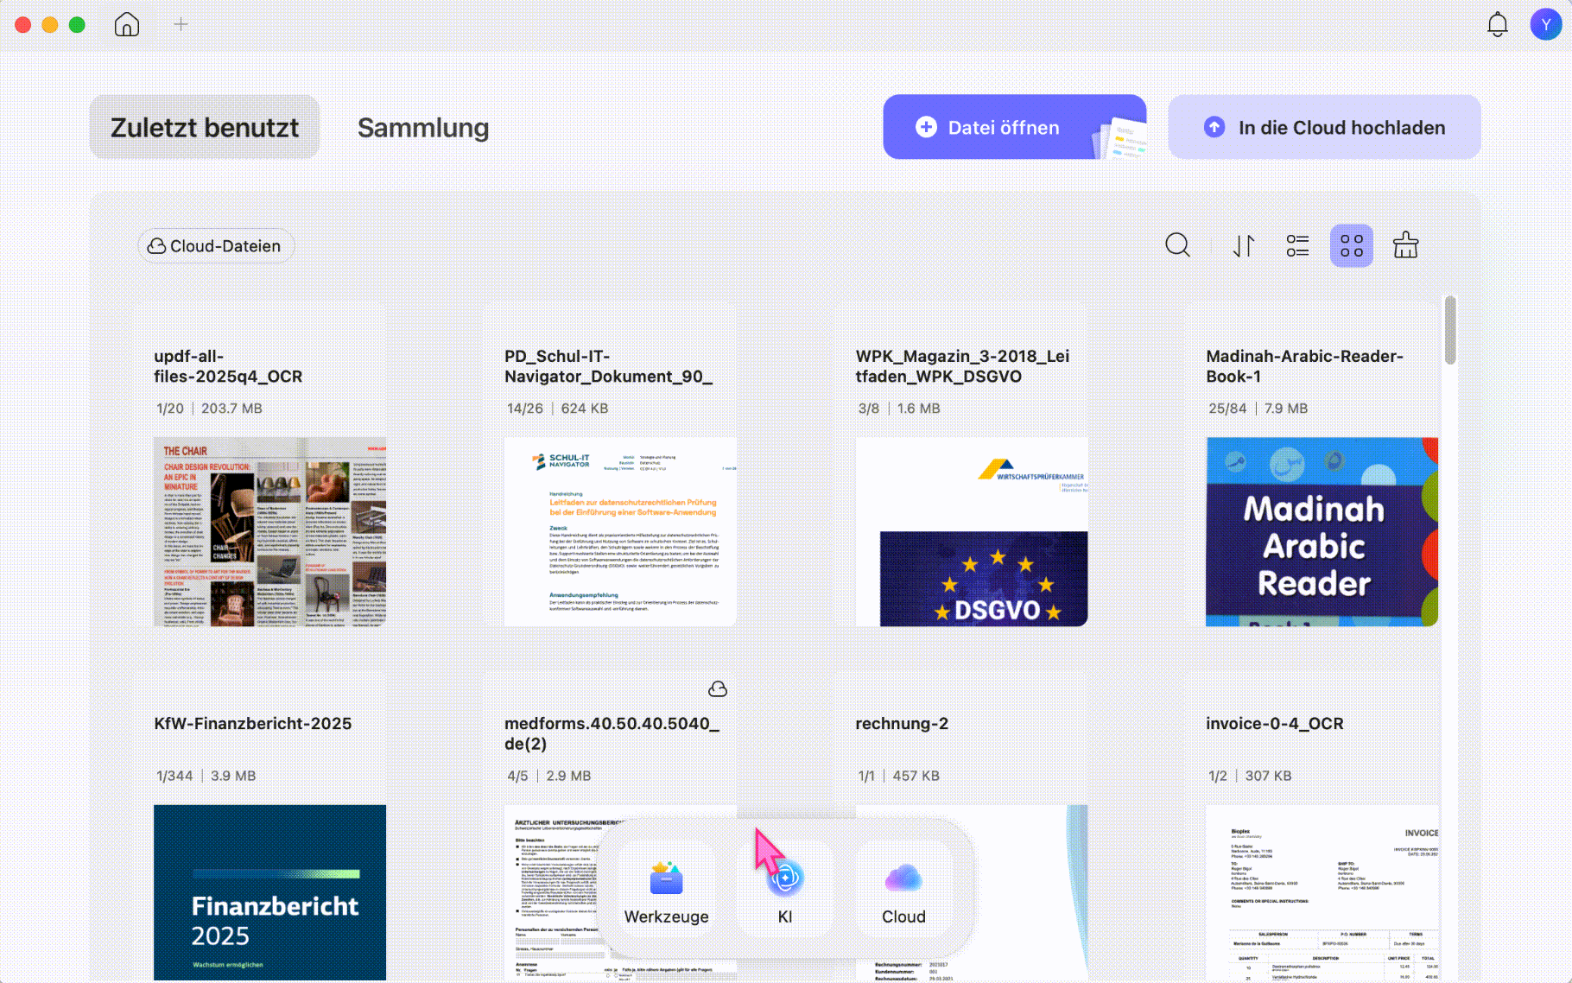Click In die Cloud hochladen
This screenshot has width=1572, height=983.
click(x=1324, y=127)
